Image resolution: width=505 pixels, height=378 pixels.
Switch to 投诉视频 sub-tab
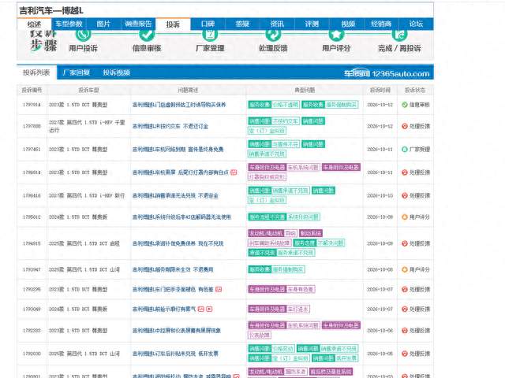click(117, 72)
